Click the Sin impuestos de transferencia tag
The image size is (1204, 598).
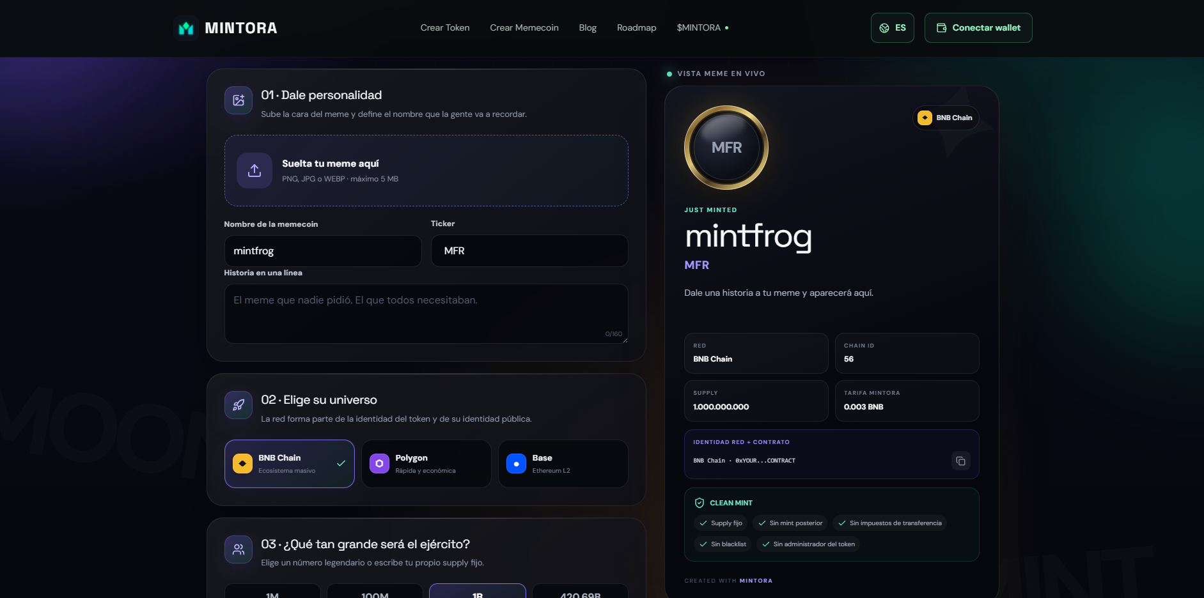(x=889, y=523)
